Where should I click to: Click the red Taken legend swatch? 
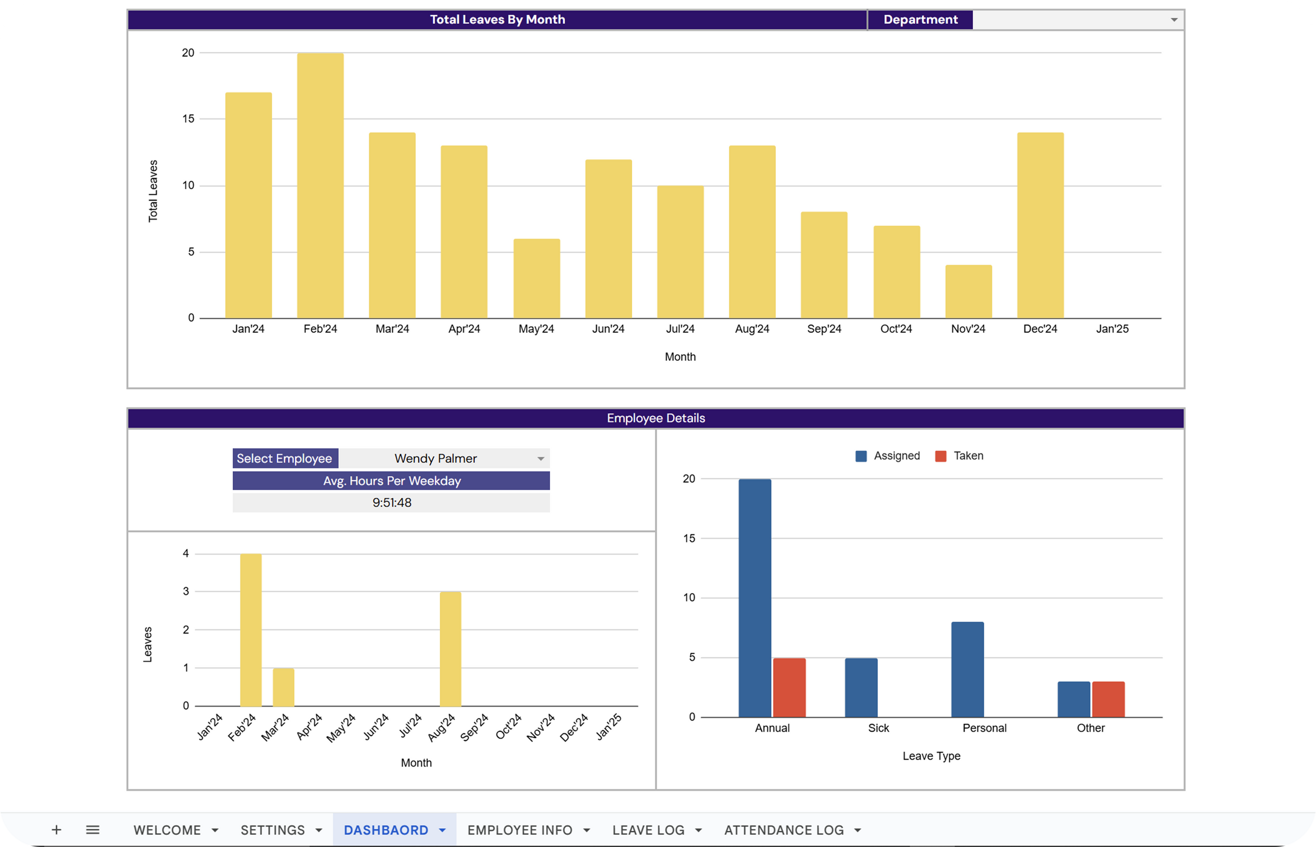pos(941,456)
